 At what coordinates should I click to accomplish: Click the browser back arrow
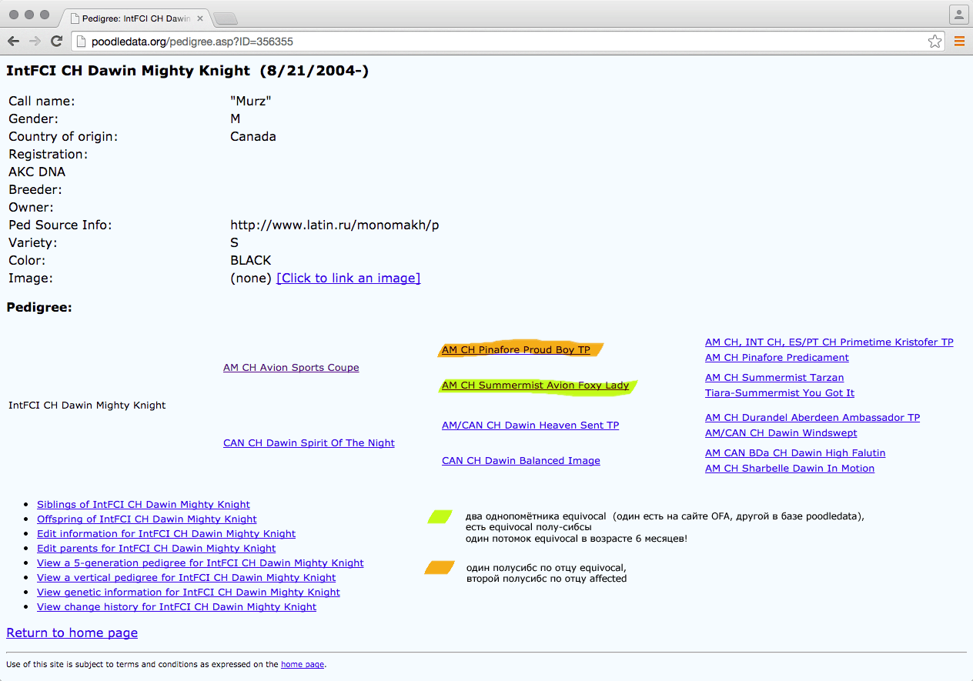coord(14,42)
